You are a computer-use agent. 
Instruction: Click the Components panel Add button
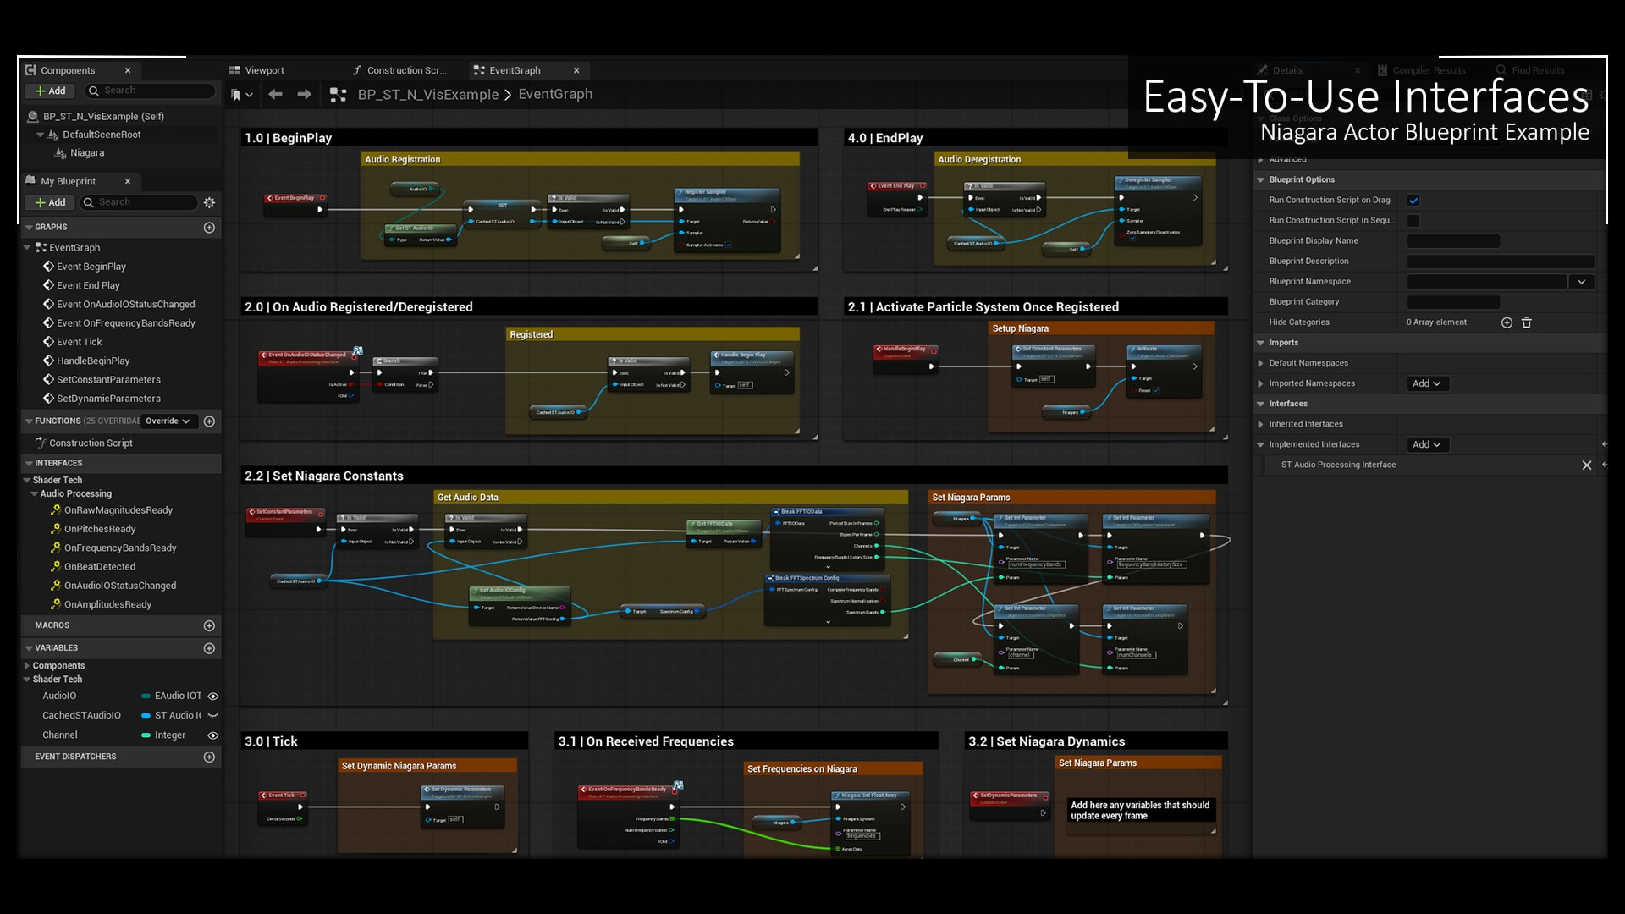pos(50,91)
